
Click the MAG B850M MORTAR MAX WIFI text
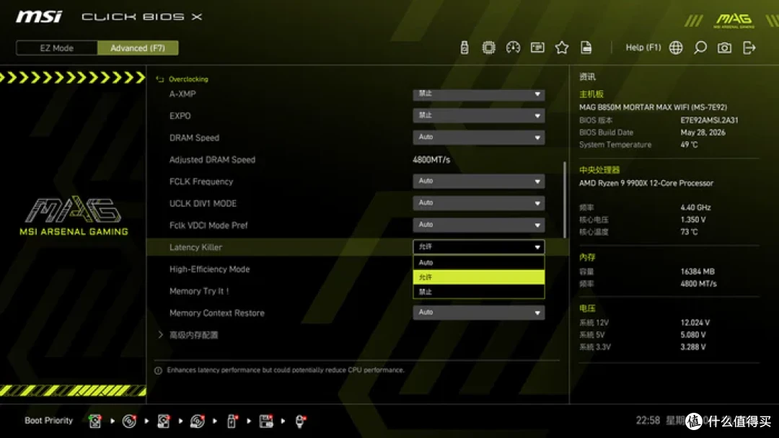653,107
